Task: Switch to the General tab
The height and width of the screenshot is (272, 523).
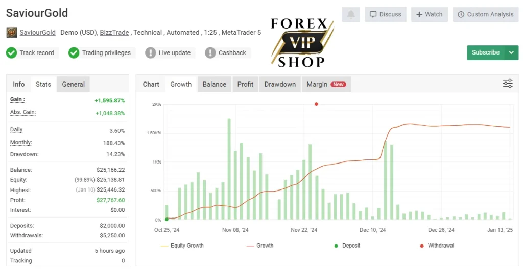Action: (x=74, y=84)
